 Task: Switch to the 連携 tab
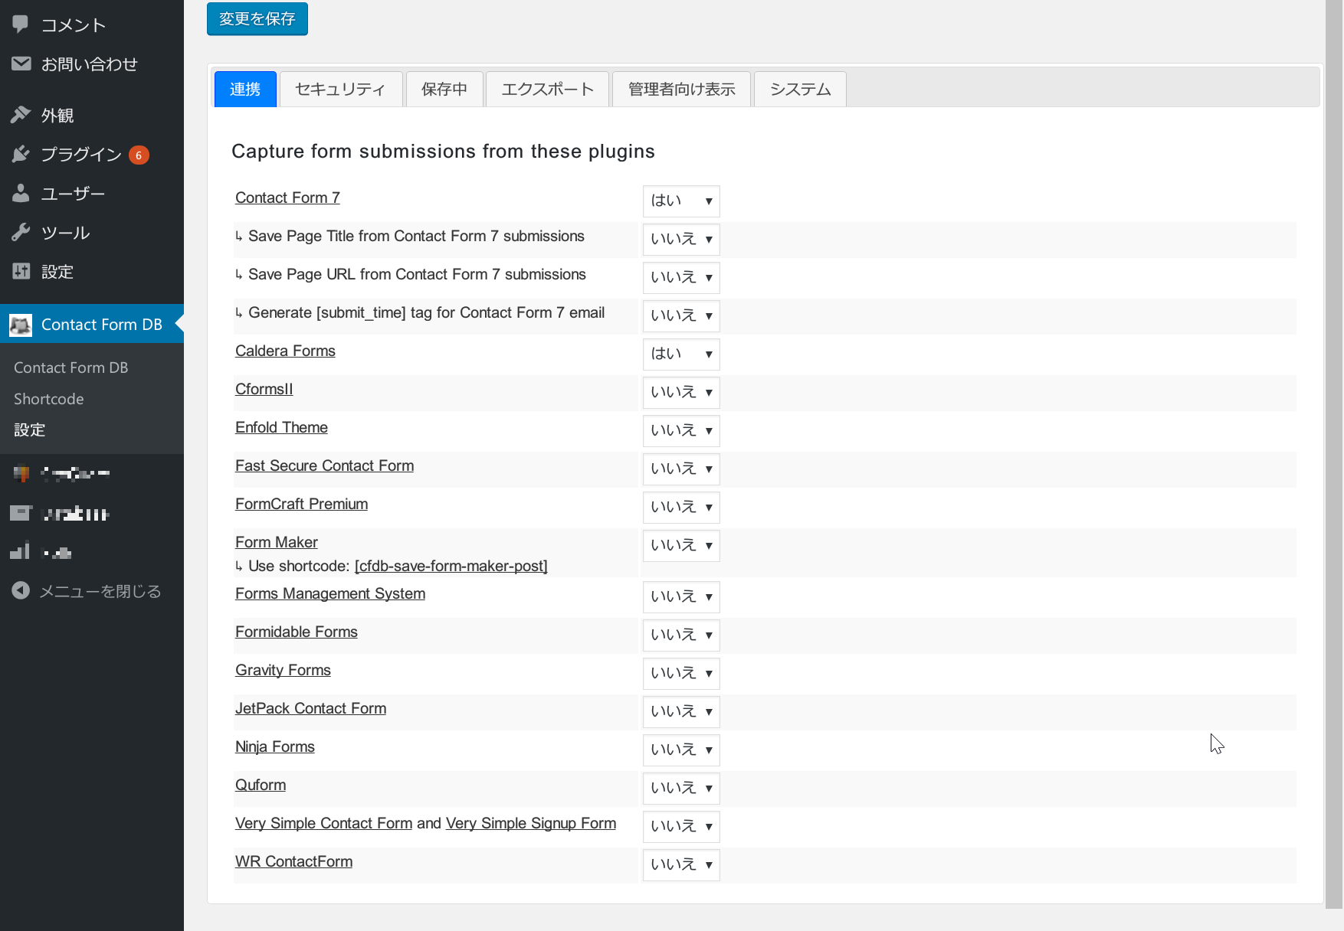[x=245, y=89]
